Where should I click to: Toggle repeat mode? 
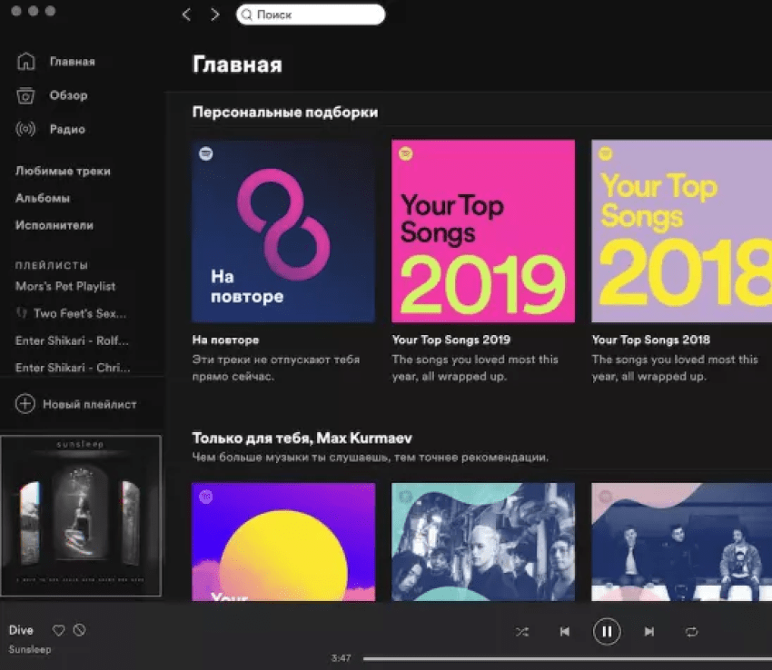pyautogui.click(x=692, y=632)
